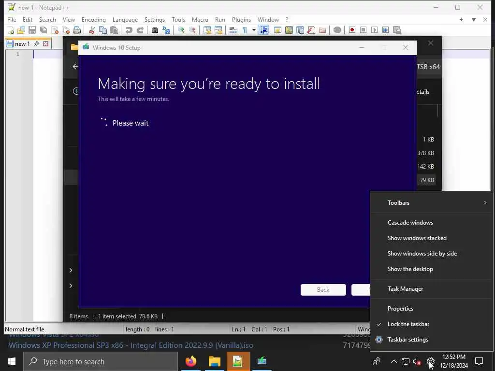The height and width of the screenshot is (371, 495).
Task: Click the Open file folder icon in Notepad++
Action: click(x=21, y=30)
